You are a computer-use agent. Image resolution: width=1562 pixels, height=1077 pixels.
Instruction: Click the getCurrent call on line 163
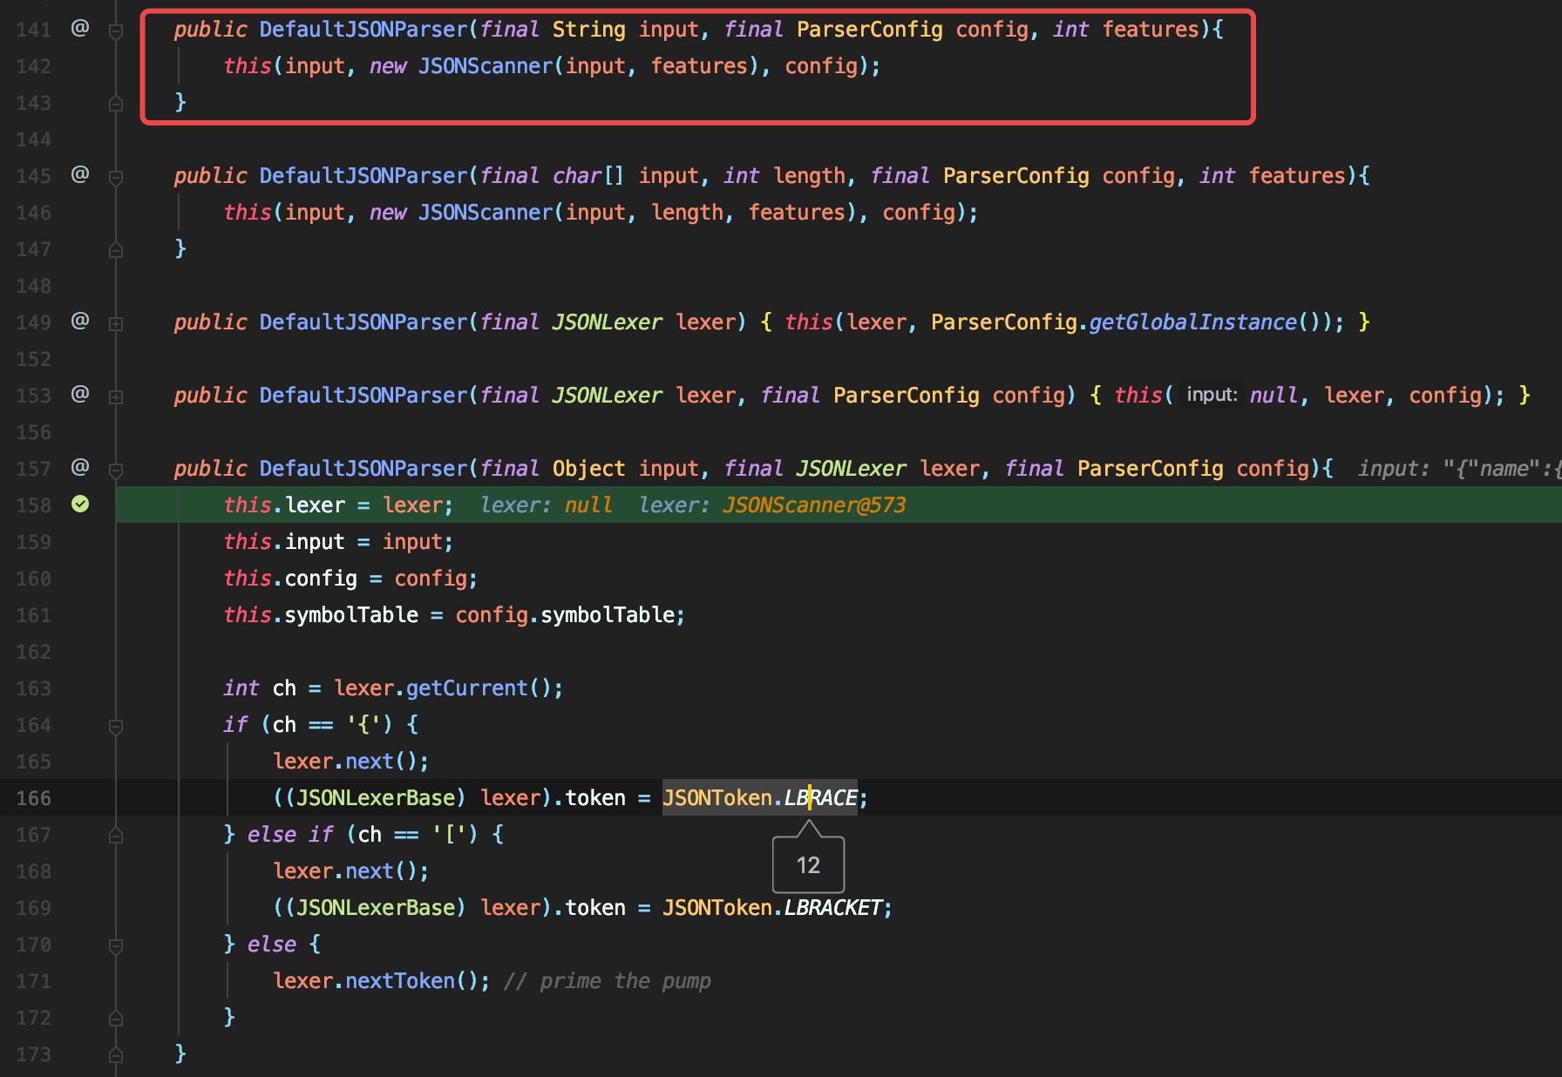pyautogui.click(x=466, y=688)
